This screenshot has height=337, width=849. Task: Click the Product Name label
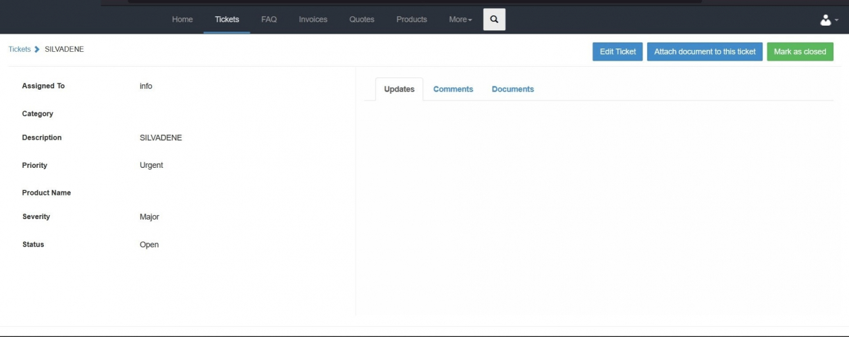(x=47, y=193)
